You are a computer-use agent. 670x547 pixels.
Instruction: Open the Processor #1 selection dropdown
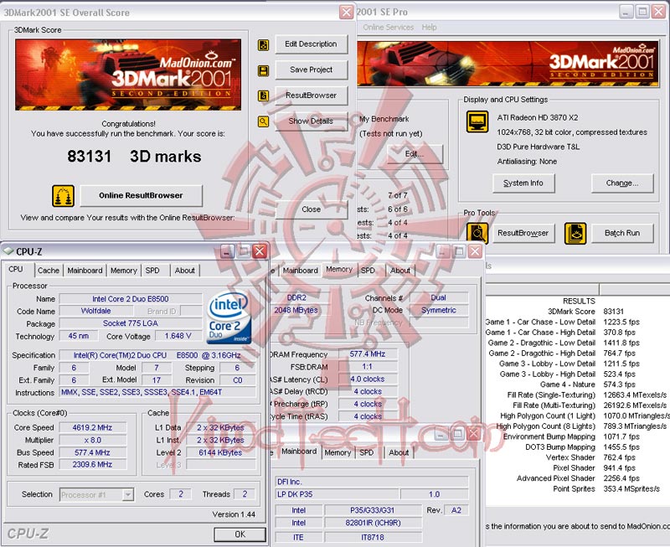(x=96, y=495)
